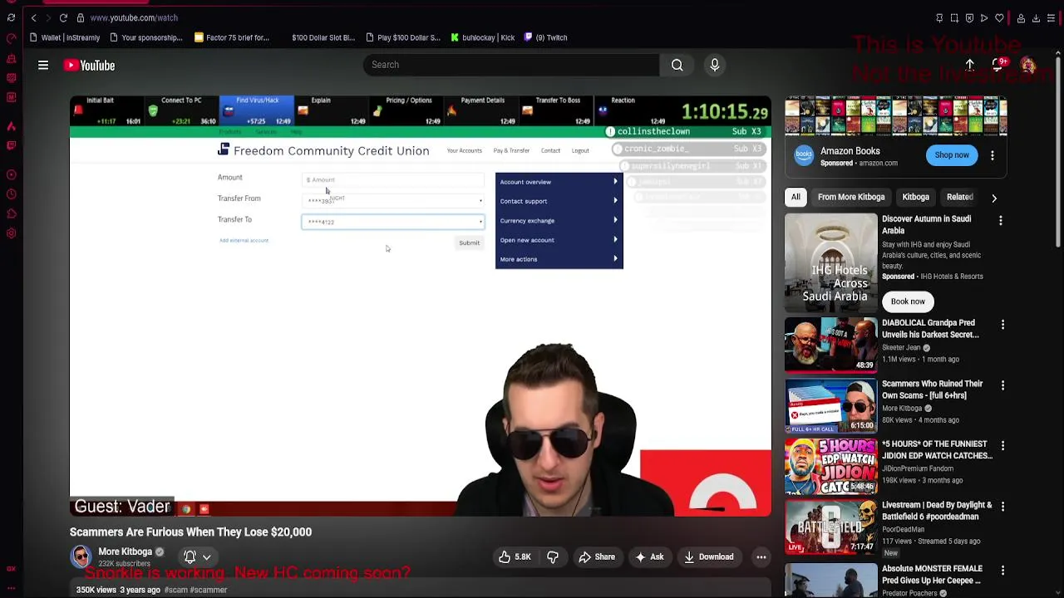Click the lock icon in the address bar
The height and width of the screenshot is (598, 1064).
(80, 17)
